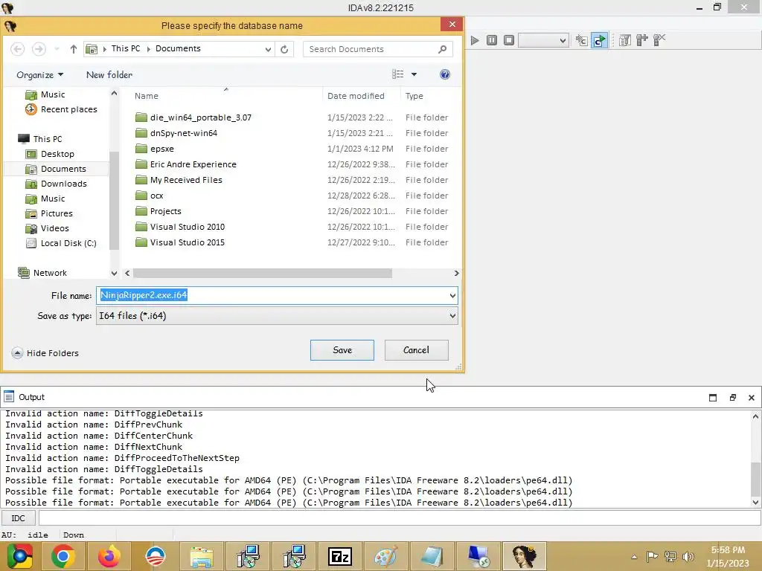Click the File name input field
This screenshot has height=571, width=762.
[272, 296]
